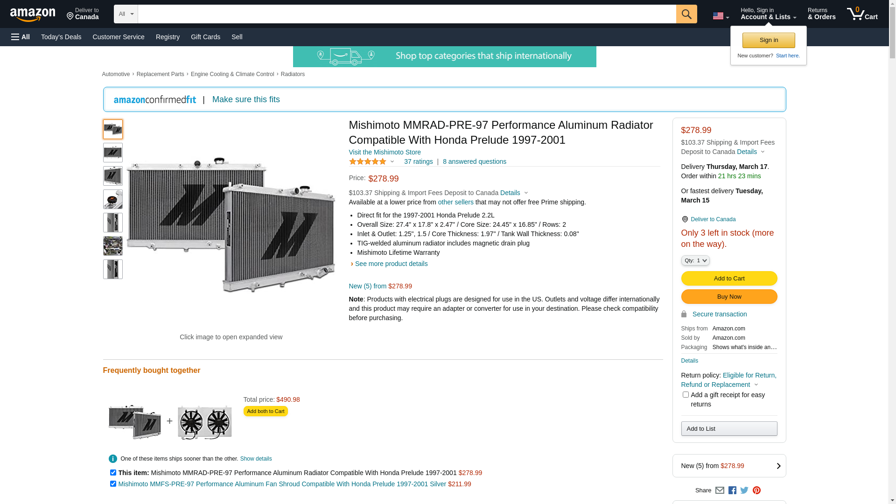Share via the Facebook icon
Viewport: 896px width, 504px height.
pyautogui.click(x=732, y=490)
